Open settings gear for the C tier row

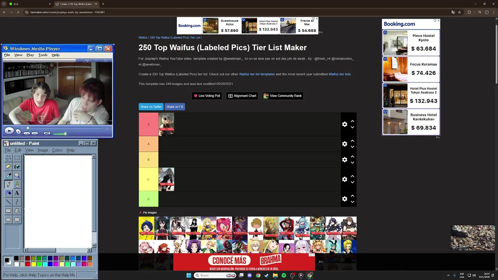pos(344,179)
